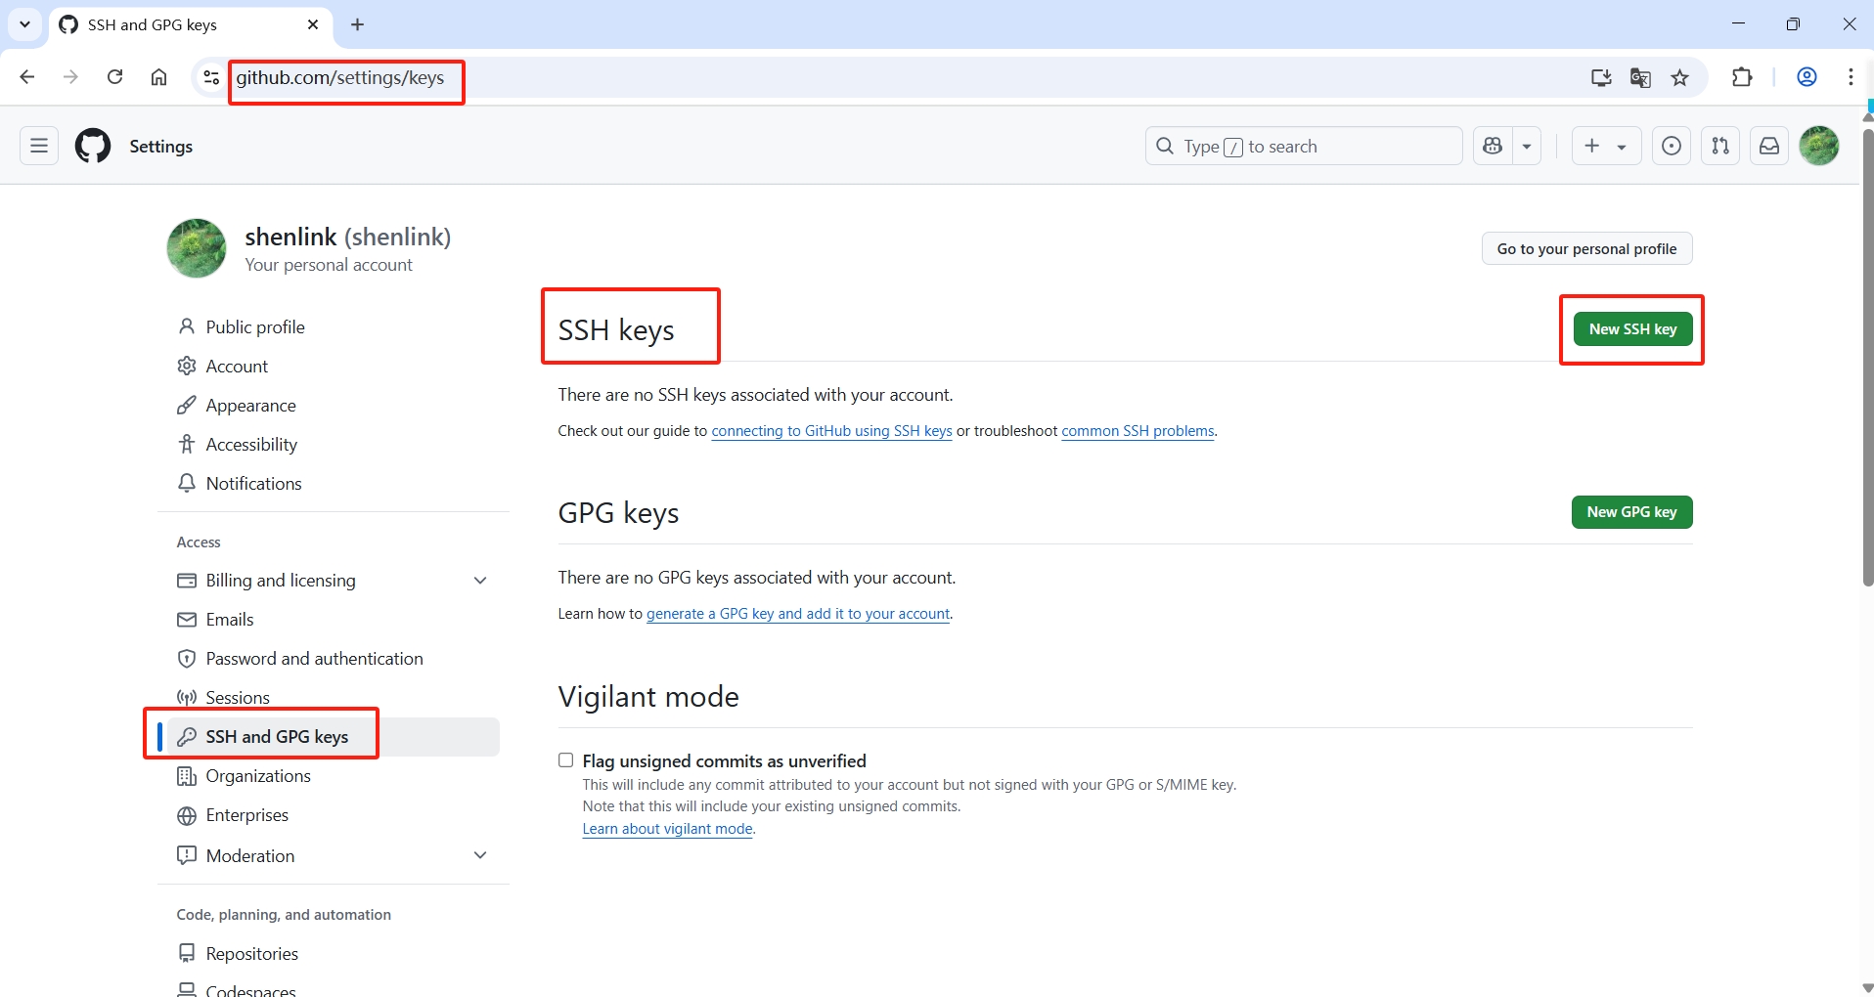The image size is (1874, 997).
Task: Enable Flag unsigned commits as unverified
Action: pyautogui.click(x=565, y=759)
